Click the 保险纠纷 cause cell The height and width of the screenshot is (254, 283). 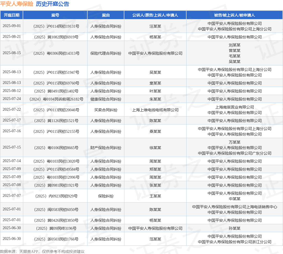106,196
